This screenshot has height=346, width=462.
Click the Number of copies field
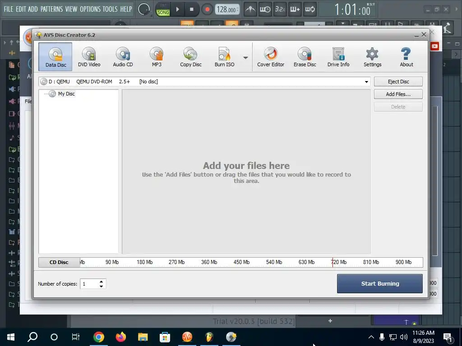tap(89, 284)
